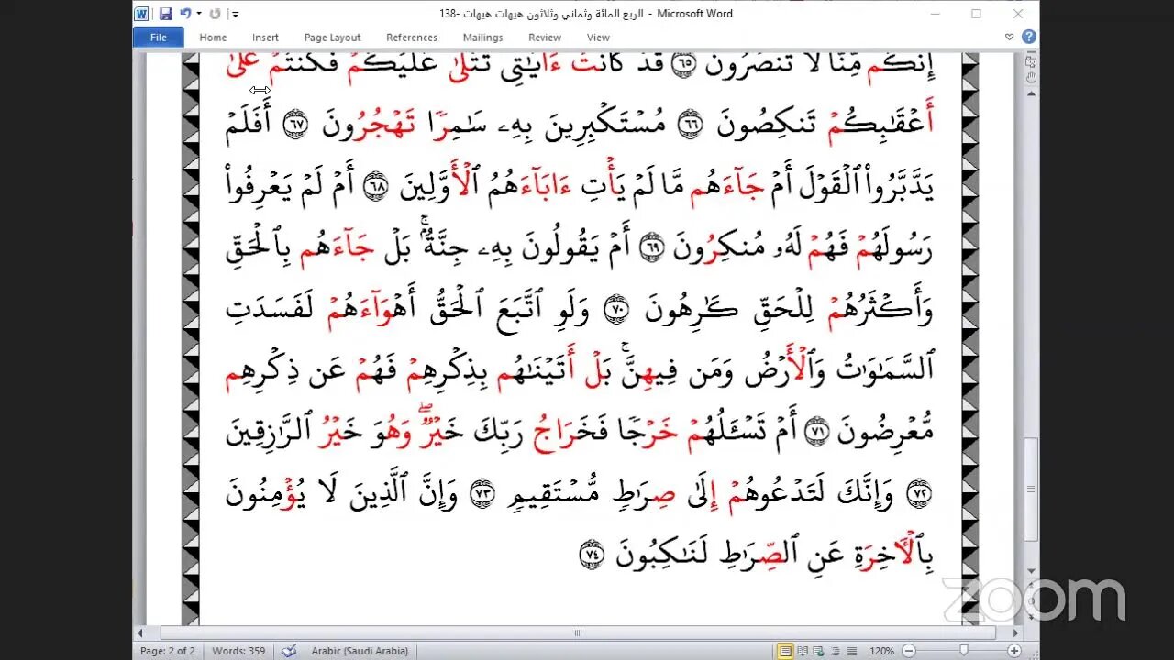Image resolution: width=1174 pixels, height=660 pixels.
Task: Click the horizontal scrollbar left arrow
Action: (x=140, y=632)
